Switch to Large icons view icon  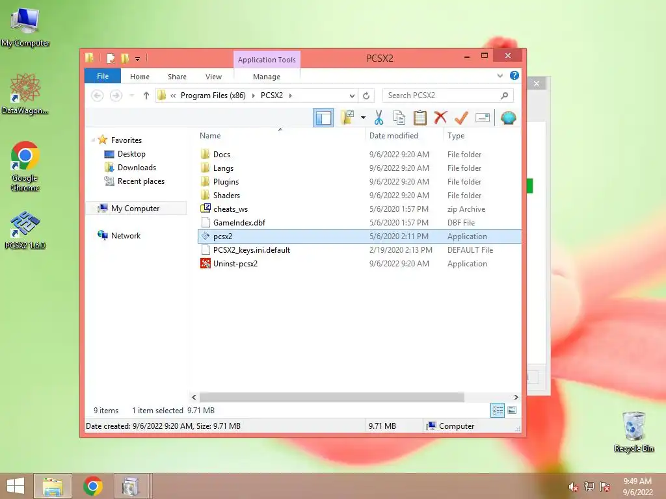pyautogui.click(x=513, y=411)
